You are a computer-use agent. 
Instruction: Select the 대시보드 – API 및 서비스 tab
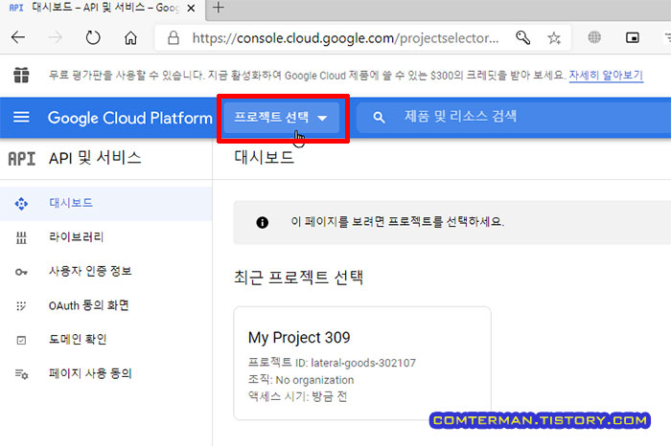click(103, 8)
